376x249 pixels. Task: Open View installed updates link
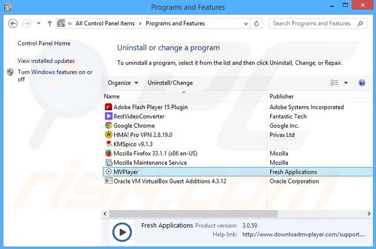(x=46, y=61)
